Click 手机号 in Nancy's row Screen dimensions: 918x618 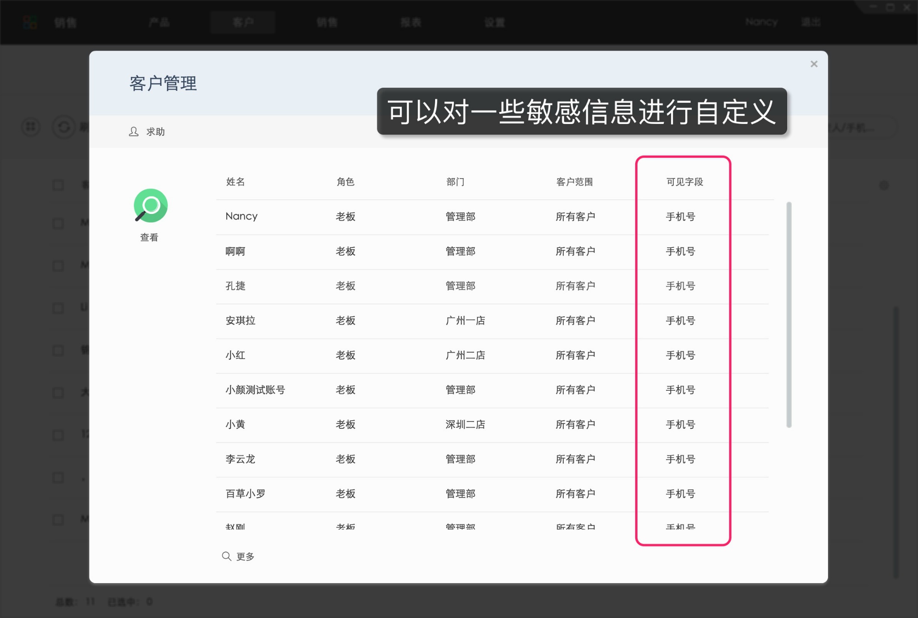coord(681,216)
